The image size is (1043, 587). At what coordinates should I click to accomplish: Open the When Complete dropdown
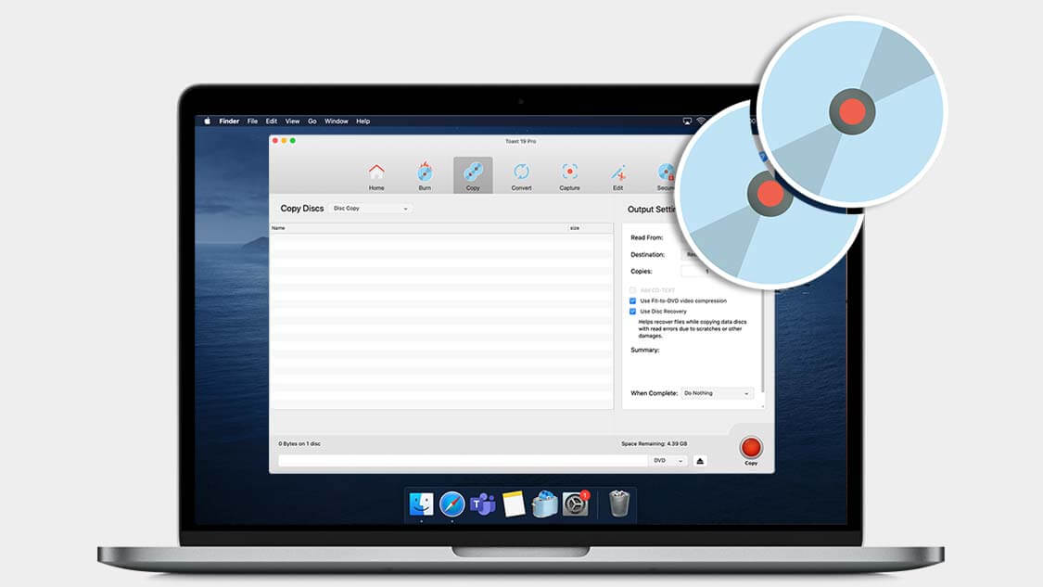point(717,393)
